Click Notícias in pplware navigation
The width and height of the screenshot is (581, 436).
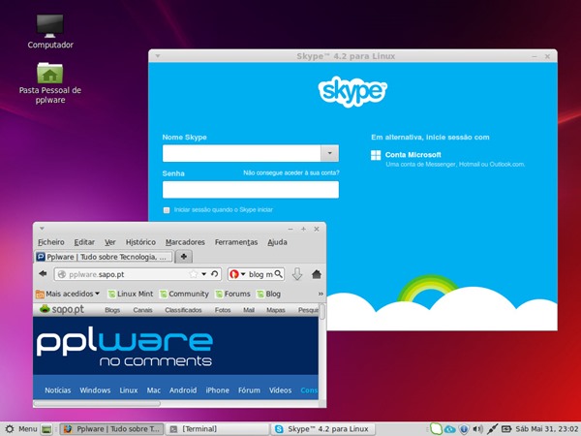[x=58, y=390]
